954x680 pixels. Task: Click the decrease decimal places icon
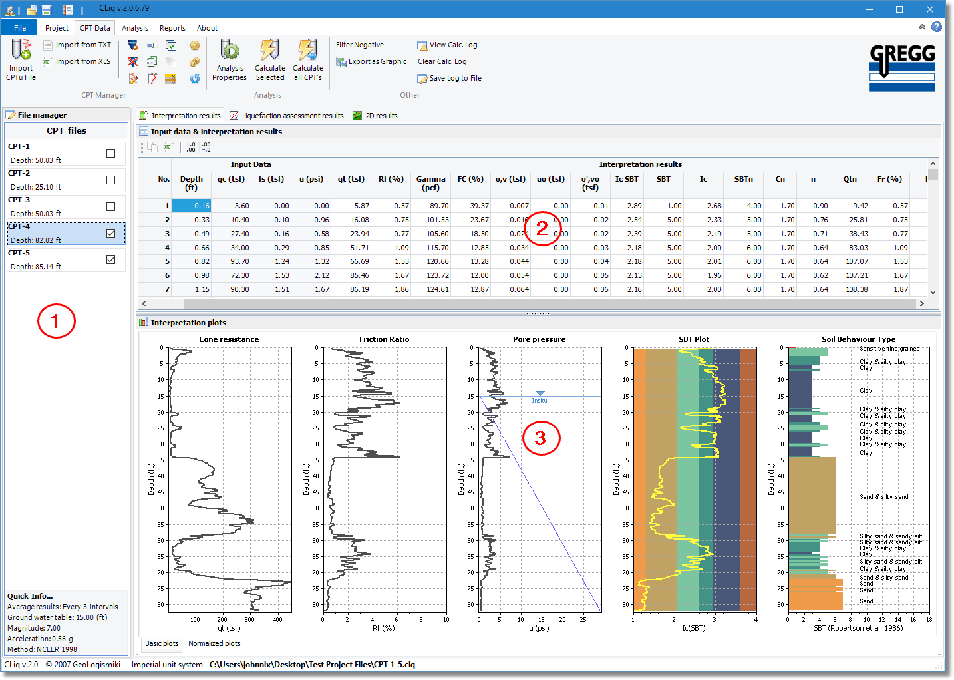pyautogui.click(x=206, y=147)
